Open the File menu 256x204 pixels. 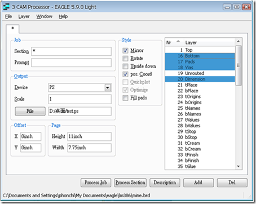coord(8,16)
